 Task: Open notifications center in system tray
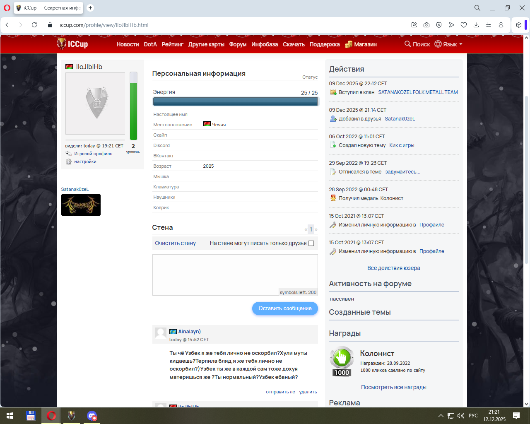[516, 416]
